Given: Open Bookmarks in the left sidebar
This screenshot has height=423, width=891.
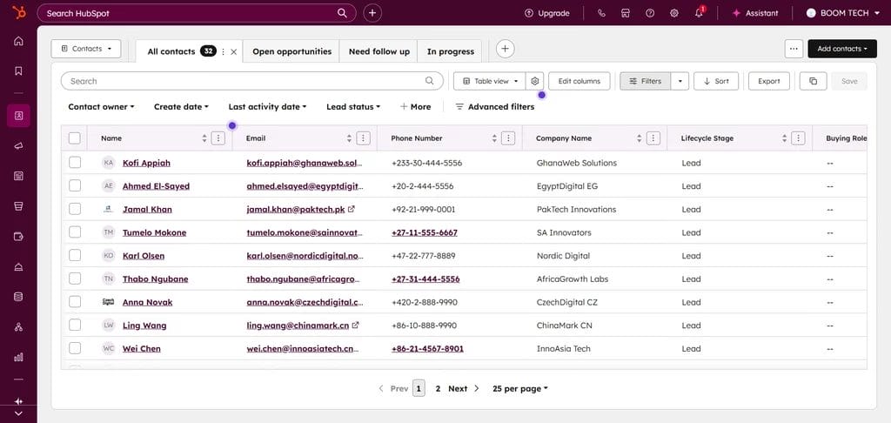Looking at the screenshot, I should (x=18, y=70).
